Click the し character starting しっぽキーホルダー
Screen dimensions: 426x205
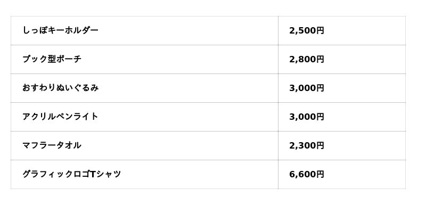pyautogui.click(x=26, y=30)
